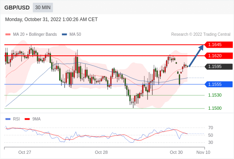Click the 'Nov 10' date axis label
Screen dimensions: 234x159
(x=203, y=152)
